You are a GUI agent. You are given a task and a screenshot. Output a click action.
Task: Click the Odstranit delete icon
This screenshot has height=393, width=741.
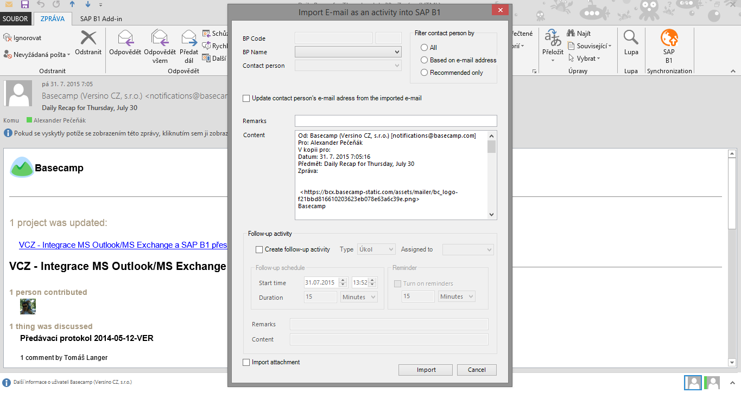click(x=88, y=38)
